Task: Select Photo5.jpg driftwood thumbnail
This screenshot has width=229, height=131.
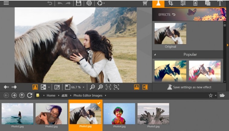Action: [153, 114]
